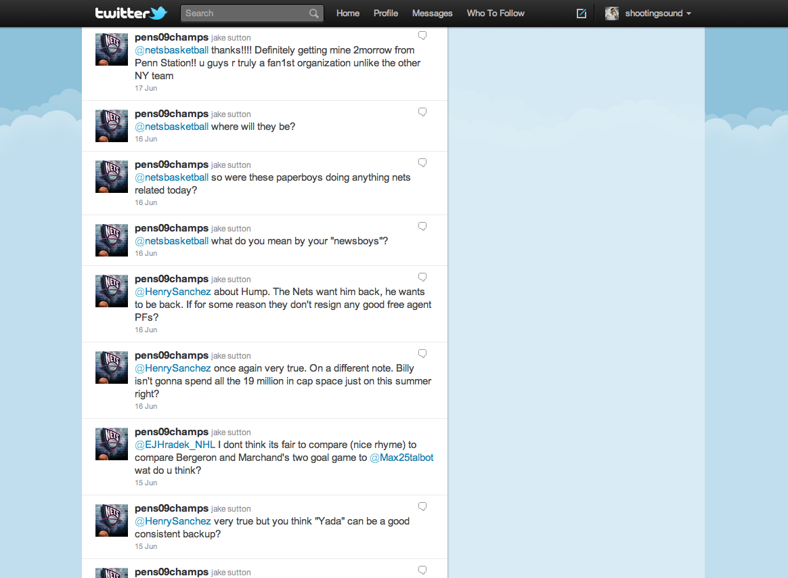
Task: Click Nets avatar beside 'paperboys' tweet
Action: [112, 177]
